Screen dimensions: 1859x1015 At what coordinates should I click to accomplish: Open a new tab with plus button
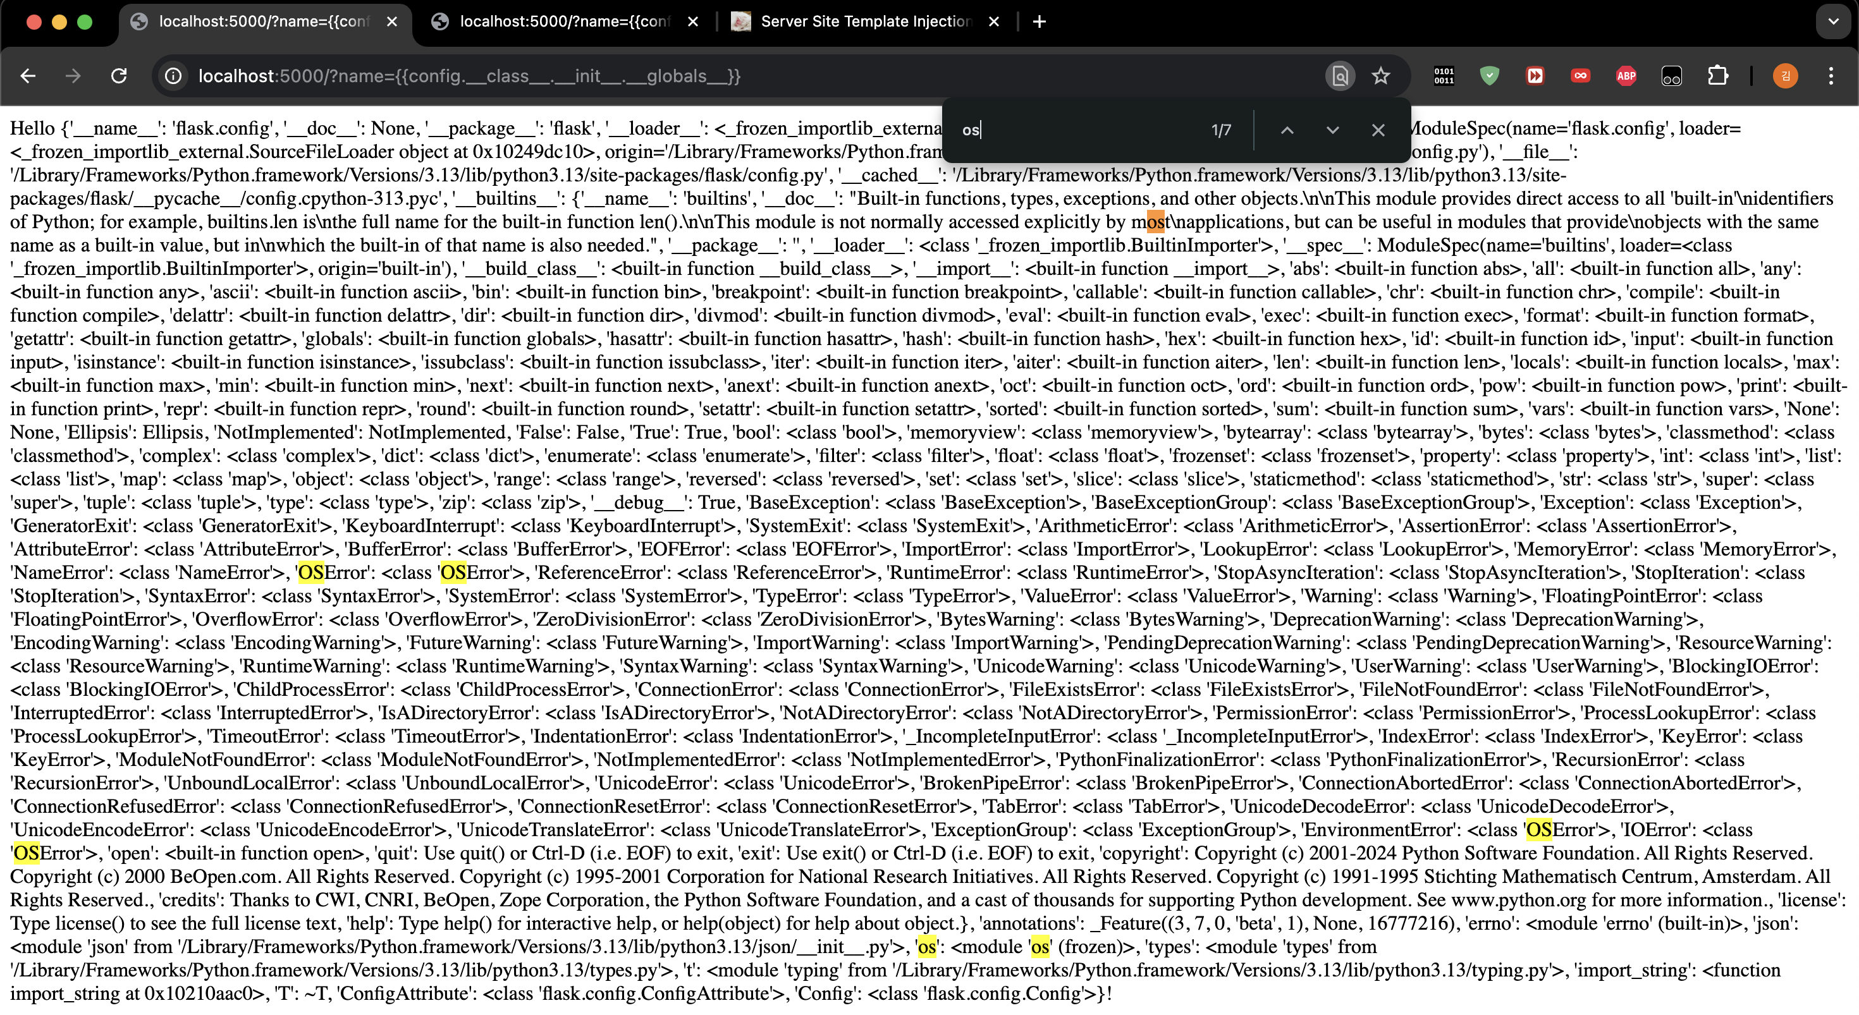(1039, 21)
